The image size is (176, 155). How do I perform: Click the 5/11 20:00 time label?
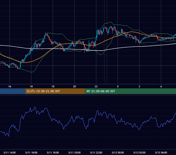click(75, 152)
